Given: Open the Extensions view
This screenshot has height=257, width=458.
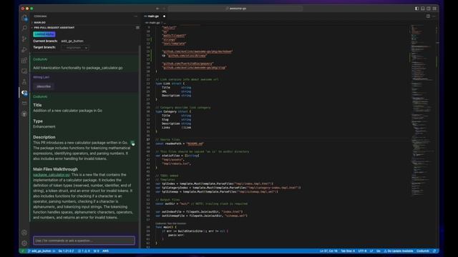Looking at the screenshot, I should click(24, 61).
